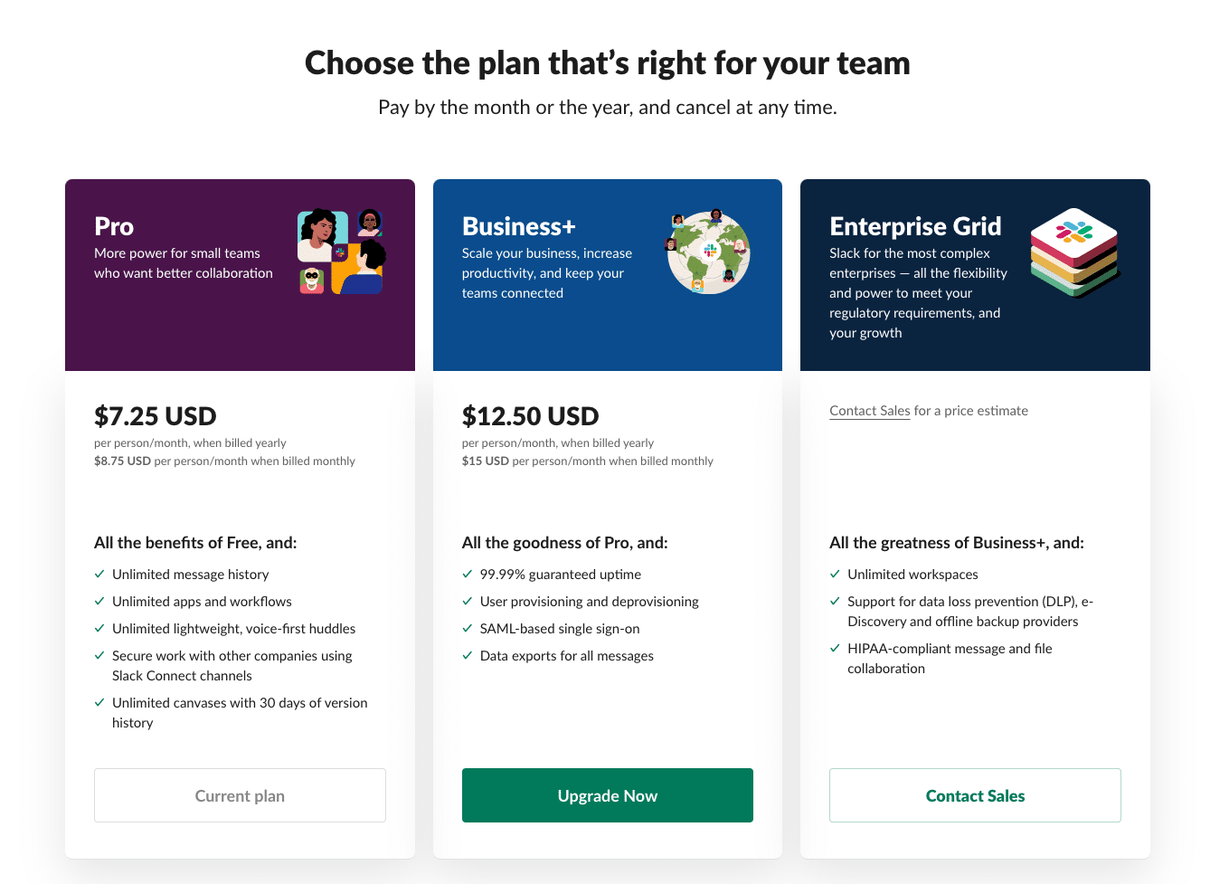Click the Upgrade Now button
1229x884 pixels.
click(608, 795)
